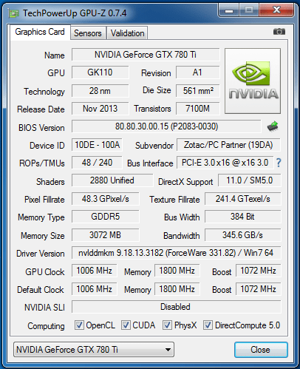The width and height of the screenshot is (300, 369).
Task: Click the NVIDIA SLI status field
Action: pos(176,307)
